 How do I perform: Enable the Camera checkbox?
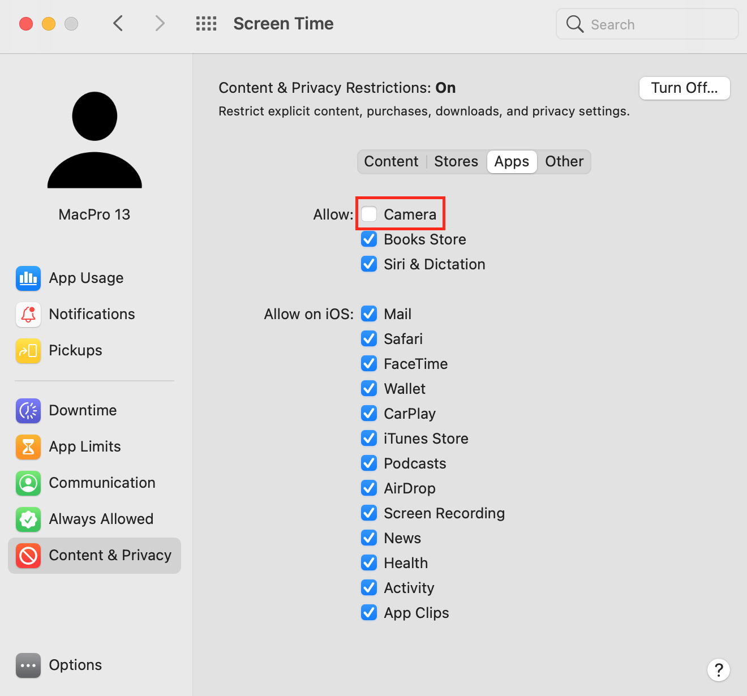(369, 214)
